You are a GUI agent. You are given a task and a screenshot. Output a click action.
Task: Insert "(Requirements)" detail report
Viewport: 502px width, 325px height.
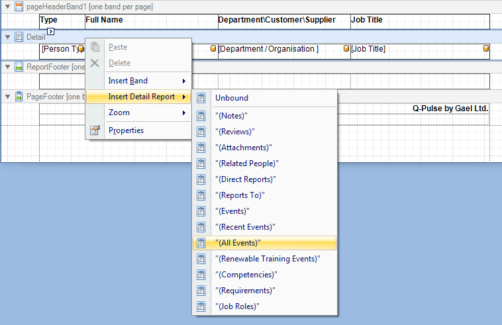265,291
